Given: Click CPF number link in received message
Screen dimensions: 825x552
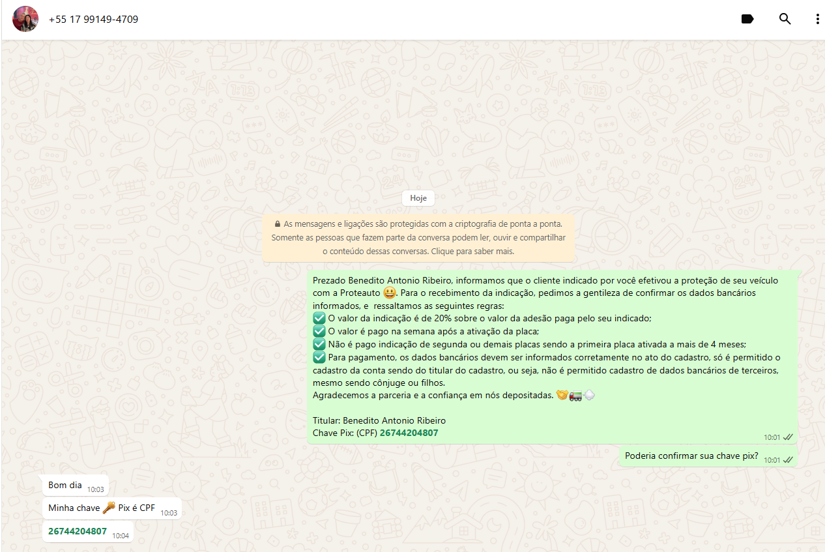Looking at the screenshot, I should (x=78, y=531).
